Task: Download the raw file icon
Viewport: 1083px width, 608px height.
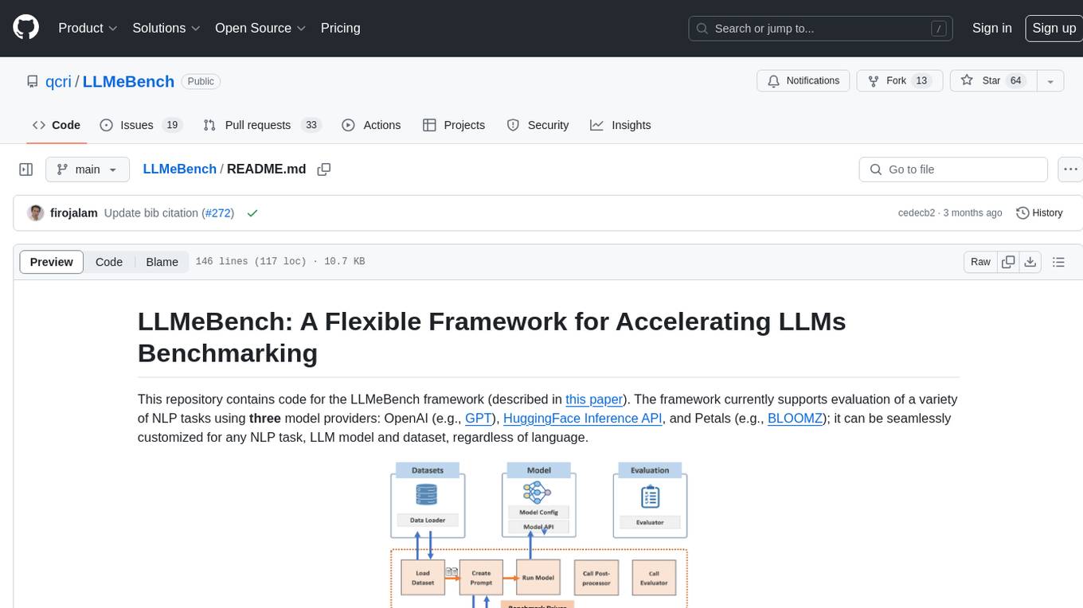Action: tap(1030, 262)
